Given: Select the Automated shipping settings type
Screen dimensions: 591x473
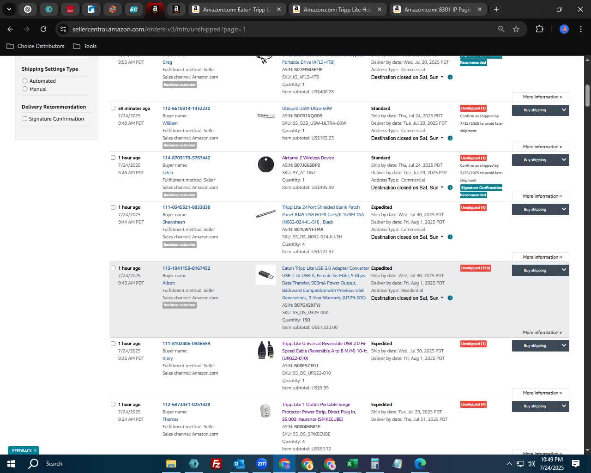Looking at the screenshot, I should [x=25, y=81].
